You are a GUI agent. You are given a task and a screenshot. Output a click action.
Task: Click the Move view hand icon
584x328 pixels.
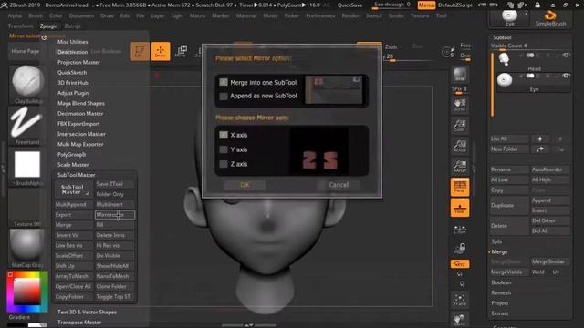pyautogui.click(x=460, y=320)
